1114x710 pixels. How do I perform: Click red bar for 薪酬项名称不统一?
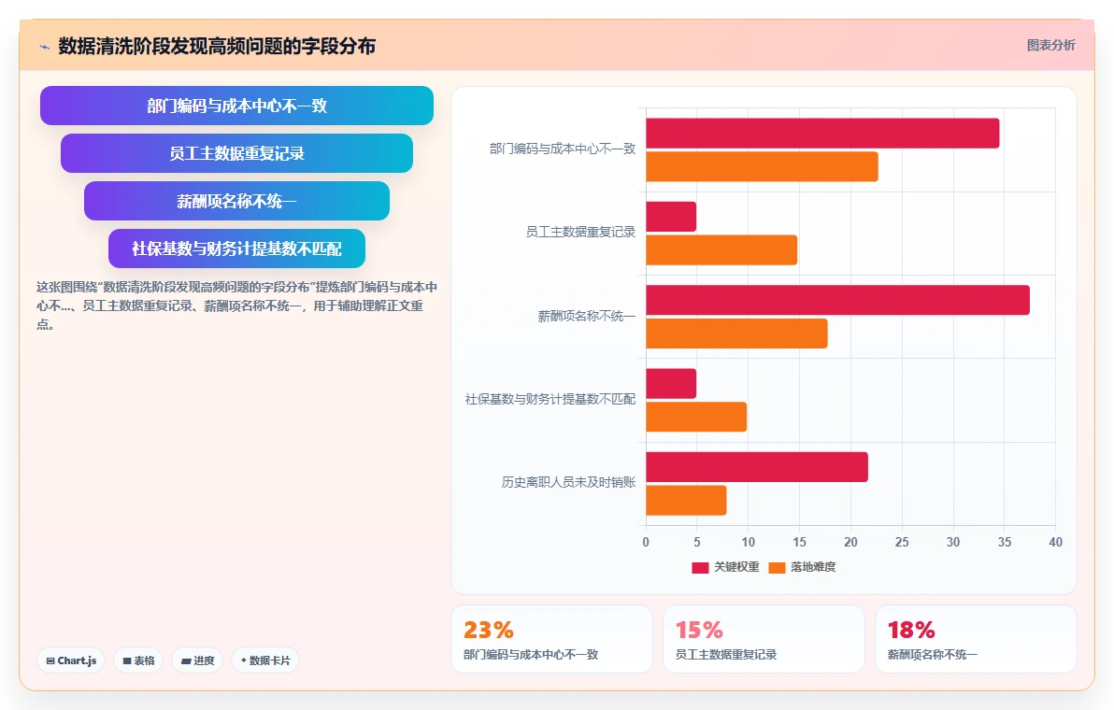(837, 300)
